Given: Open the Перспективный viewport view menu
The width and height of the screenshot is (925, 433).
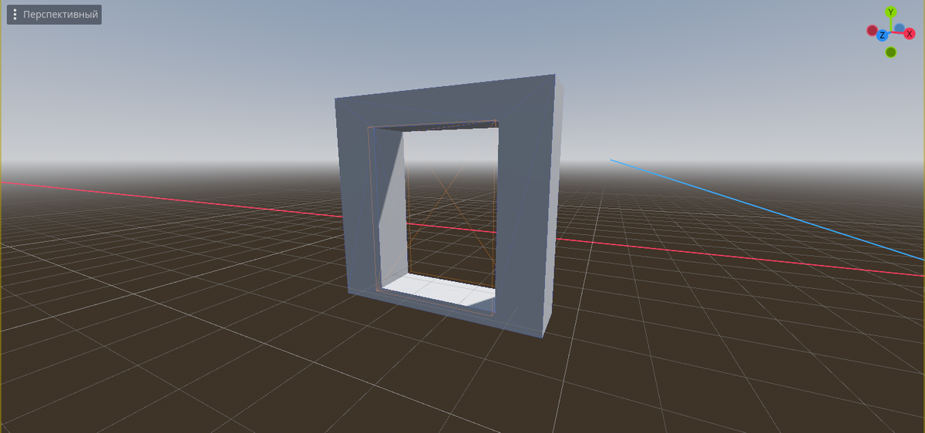Looking at the screenshot, I should 54,15.
